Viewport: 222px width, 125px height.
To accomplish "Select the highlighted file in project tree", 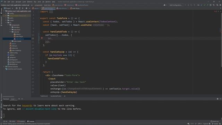I will [17, 39].
